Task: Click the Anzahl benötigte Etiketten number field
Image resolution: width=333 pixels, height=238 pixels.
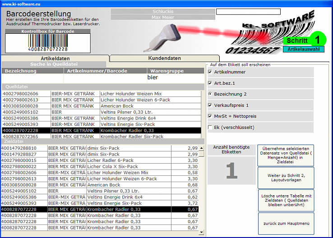Action: tap(231, 170)
